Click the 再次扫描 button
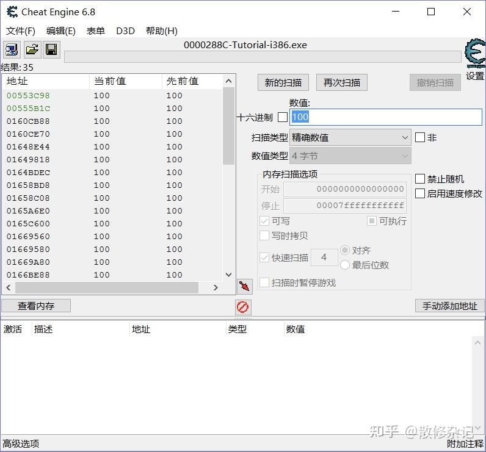 [x=341, y=83]
